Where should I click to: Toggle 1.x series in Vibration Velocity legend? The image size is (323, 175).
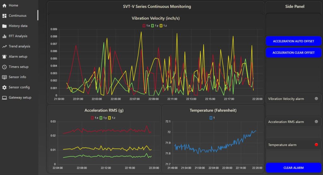coord(146,26)
